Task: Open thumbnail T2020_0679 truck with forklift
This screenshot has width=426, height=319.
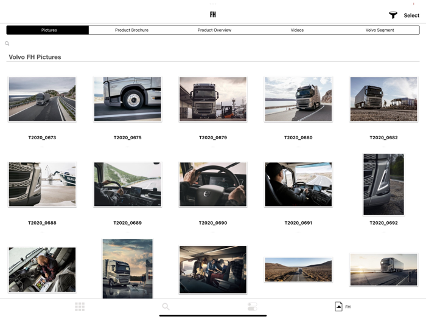Action: 213,99
